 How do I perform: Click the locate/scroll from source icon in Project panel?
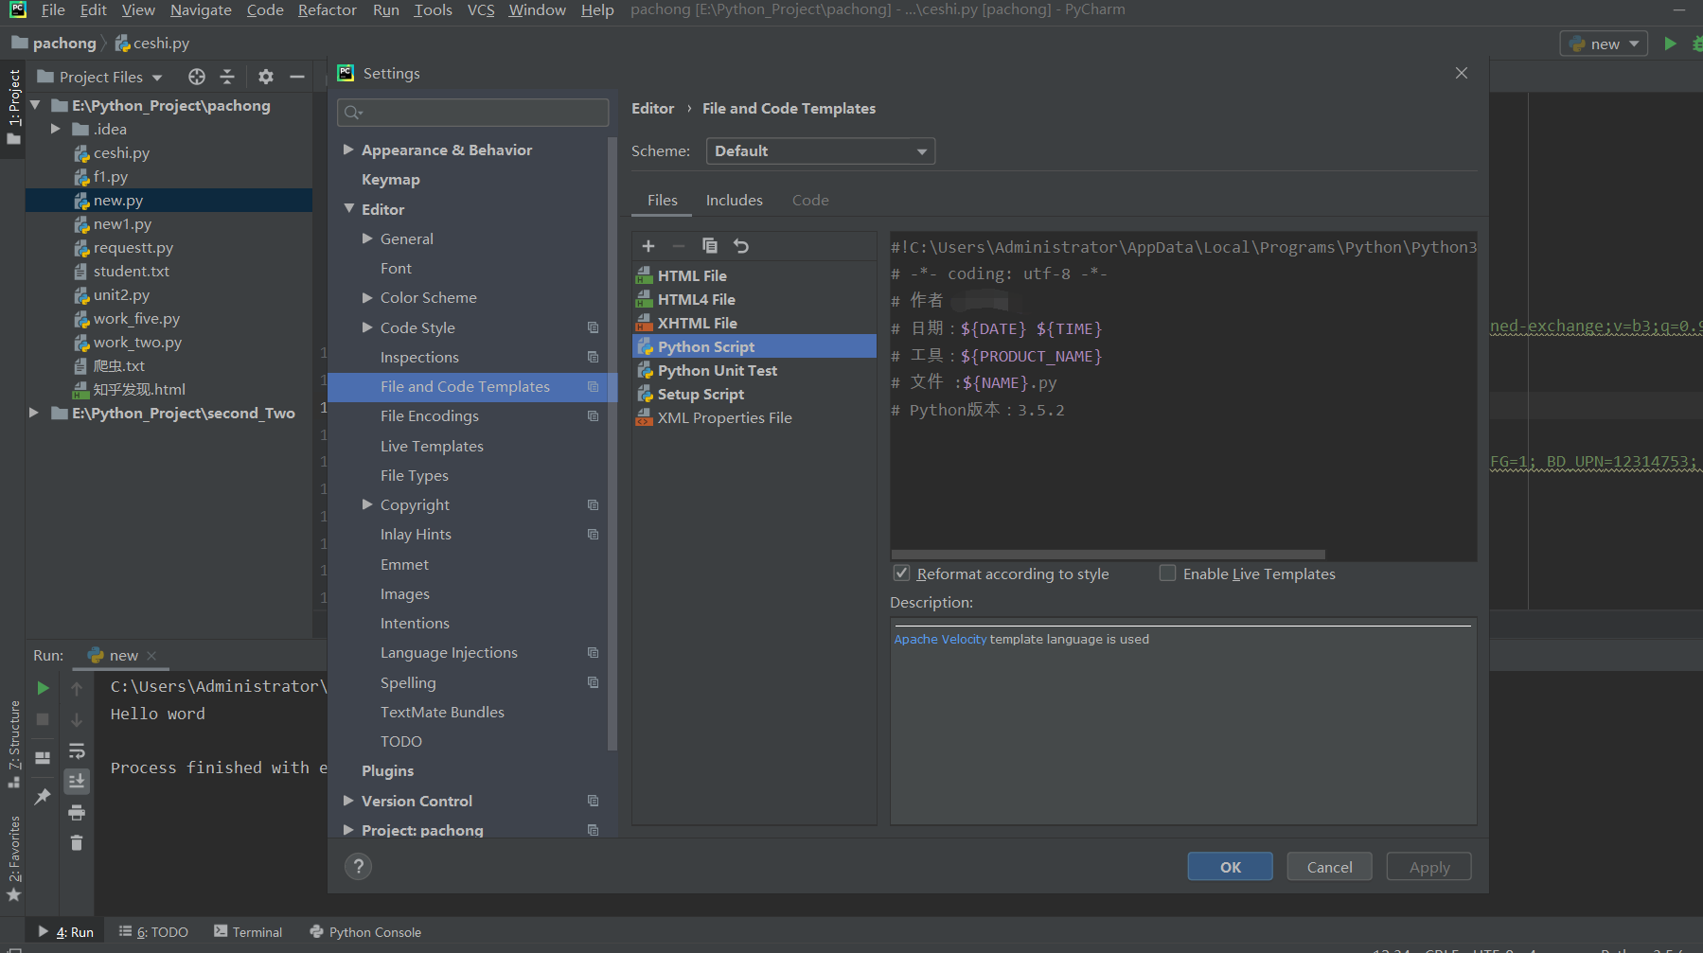[x=197, y=77]
